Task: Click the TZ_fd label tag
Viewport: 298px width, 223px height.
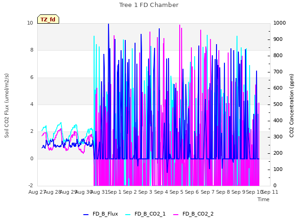Action: 48,20
